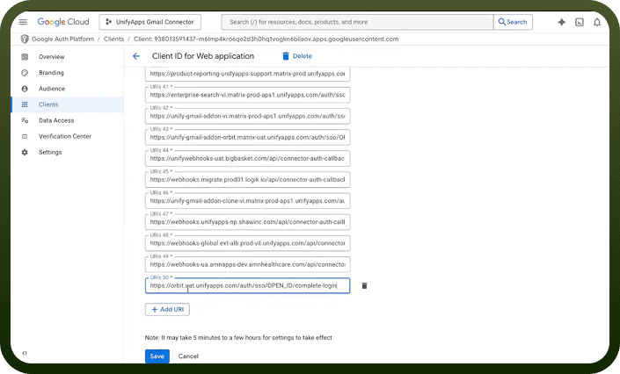Edit the URIs 44 bigbasket webhook field
The width and height of the screenshot is (620, 374).
point(247,158)
